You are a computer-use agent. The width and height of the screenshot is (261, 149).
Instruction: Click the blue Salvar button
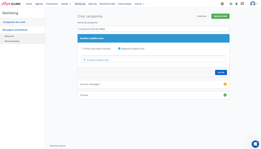click(x=221, y=72)
